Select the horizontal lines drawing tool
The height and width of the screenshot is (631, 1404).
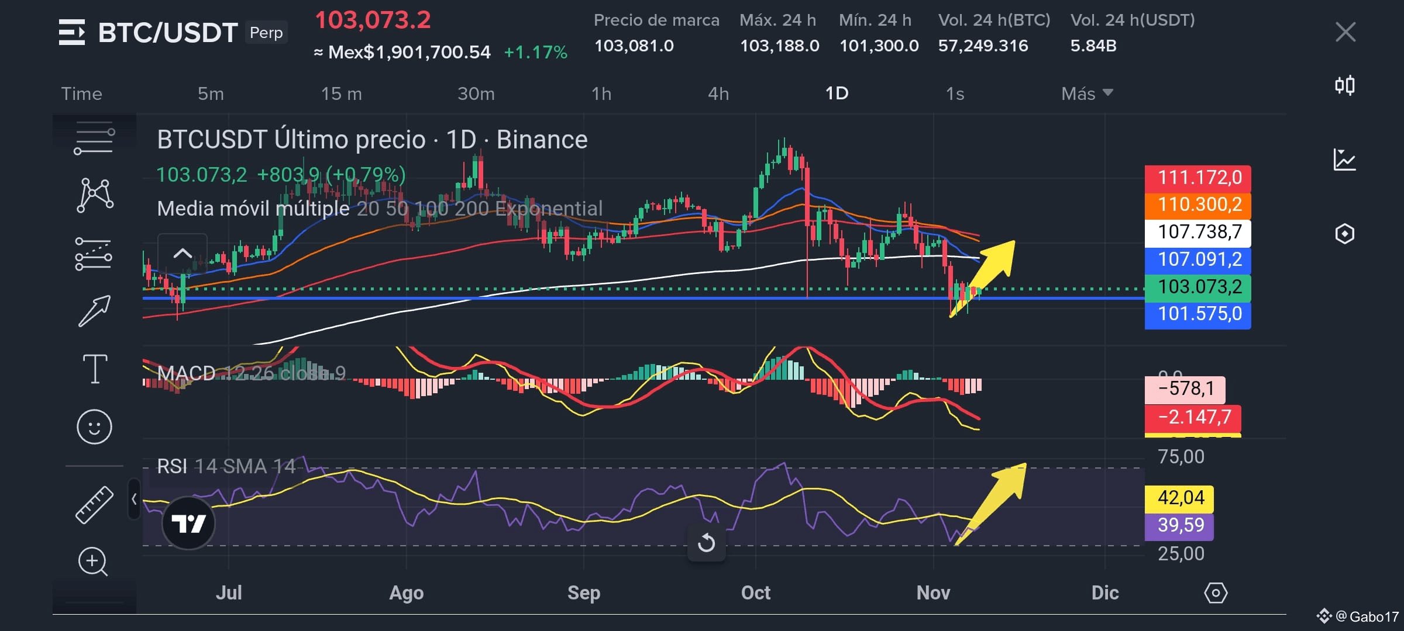point(94,138)
